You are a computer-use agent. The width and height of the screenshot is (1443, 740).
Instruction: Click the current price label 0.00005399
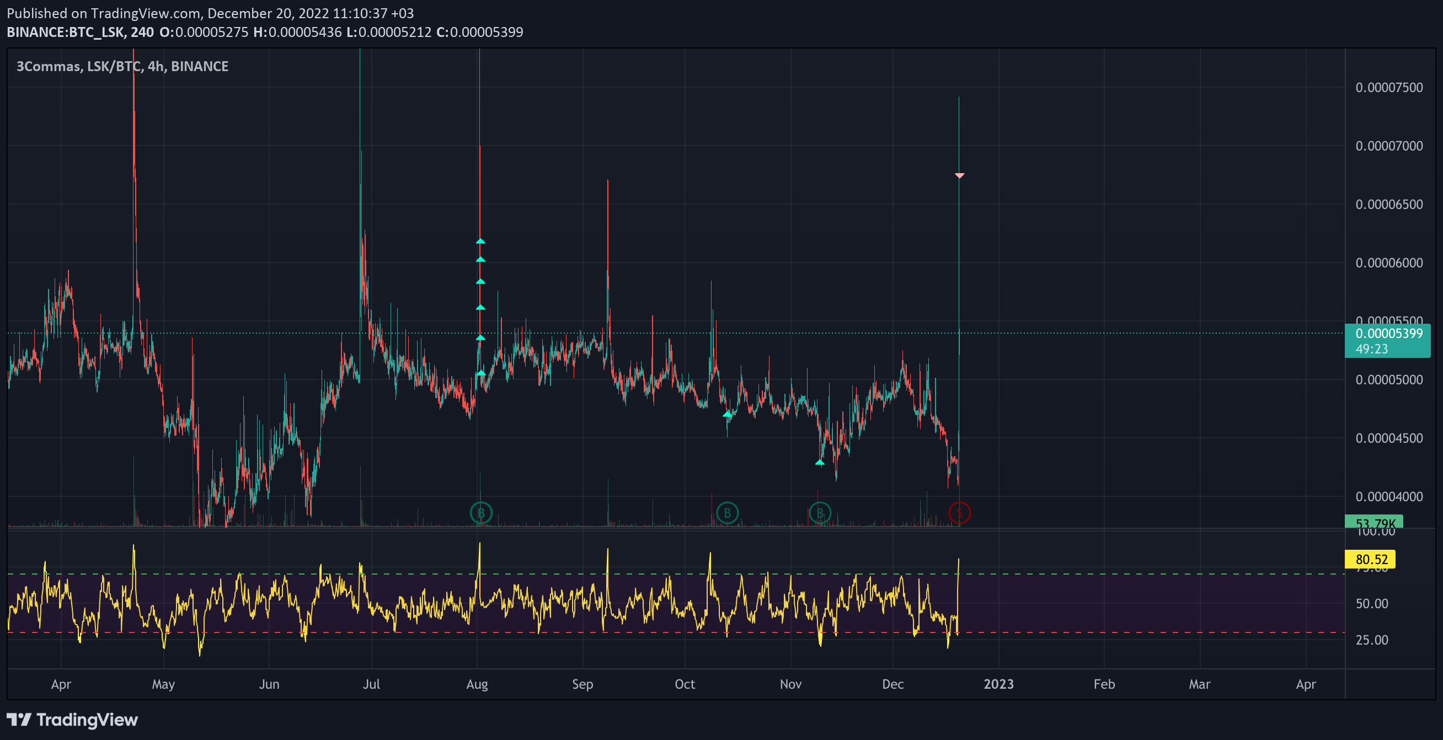1388,334
